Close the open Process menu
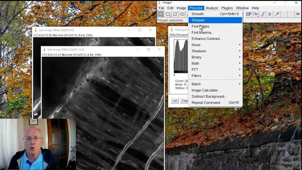Image resolution: width=302 pixels, height=170 pixels. click(x=196, y=8)
